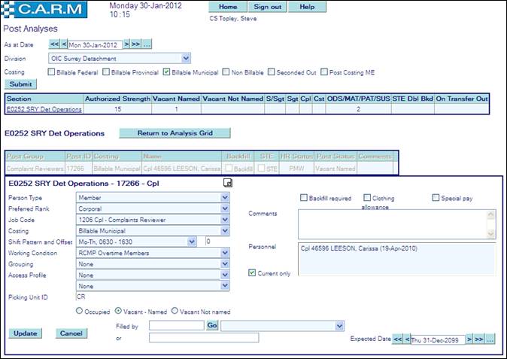Go to Home in the top menu

(x=227, y=7)
